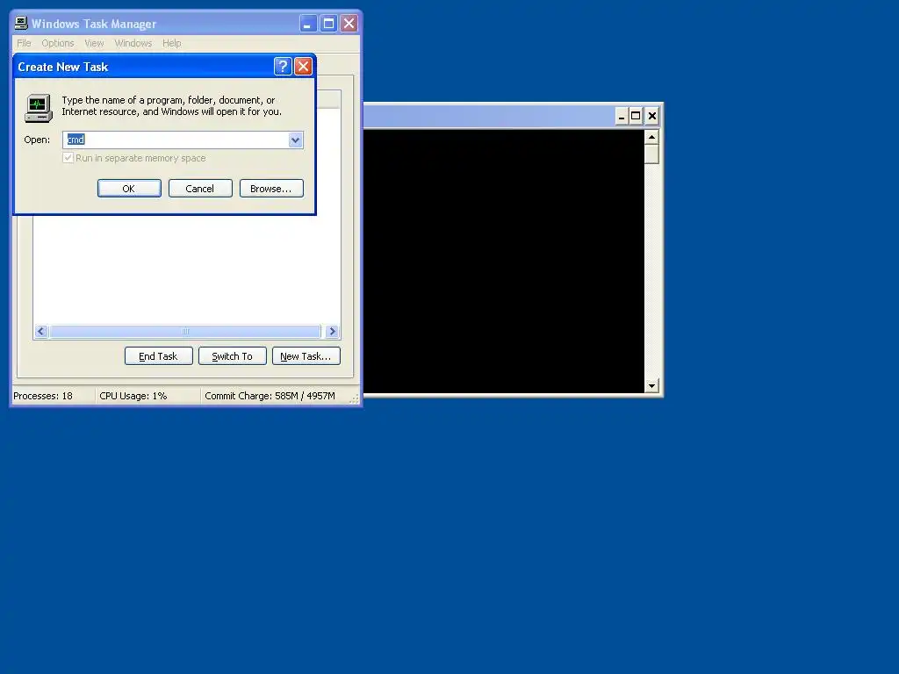Click Commit Charge: 585M / 4957M status

click(x=270, y=396)
